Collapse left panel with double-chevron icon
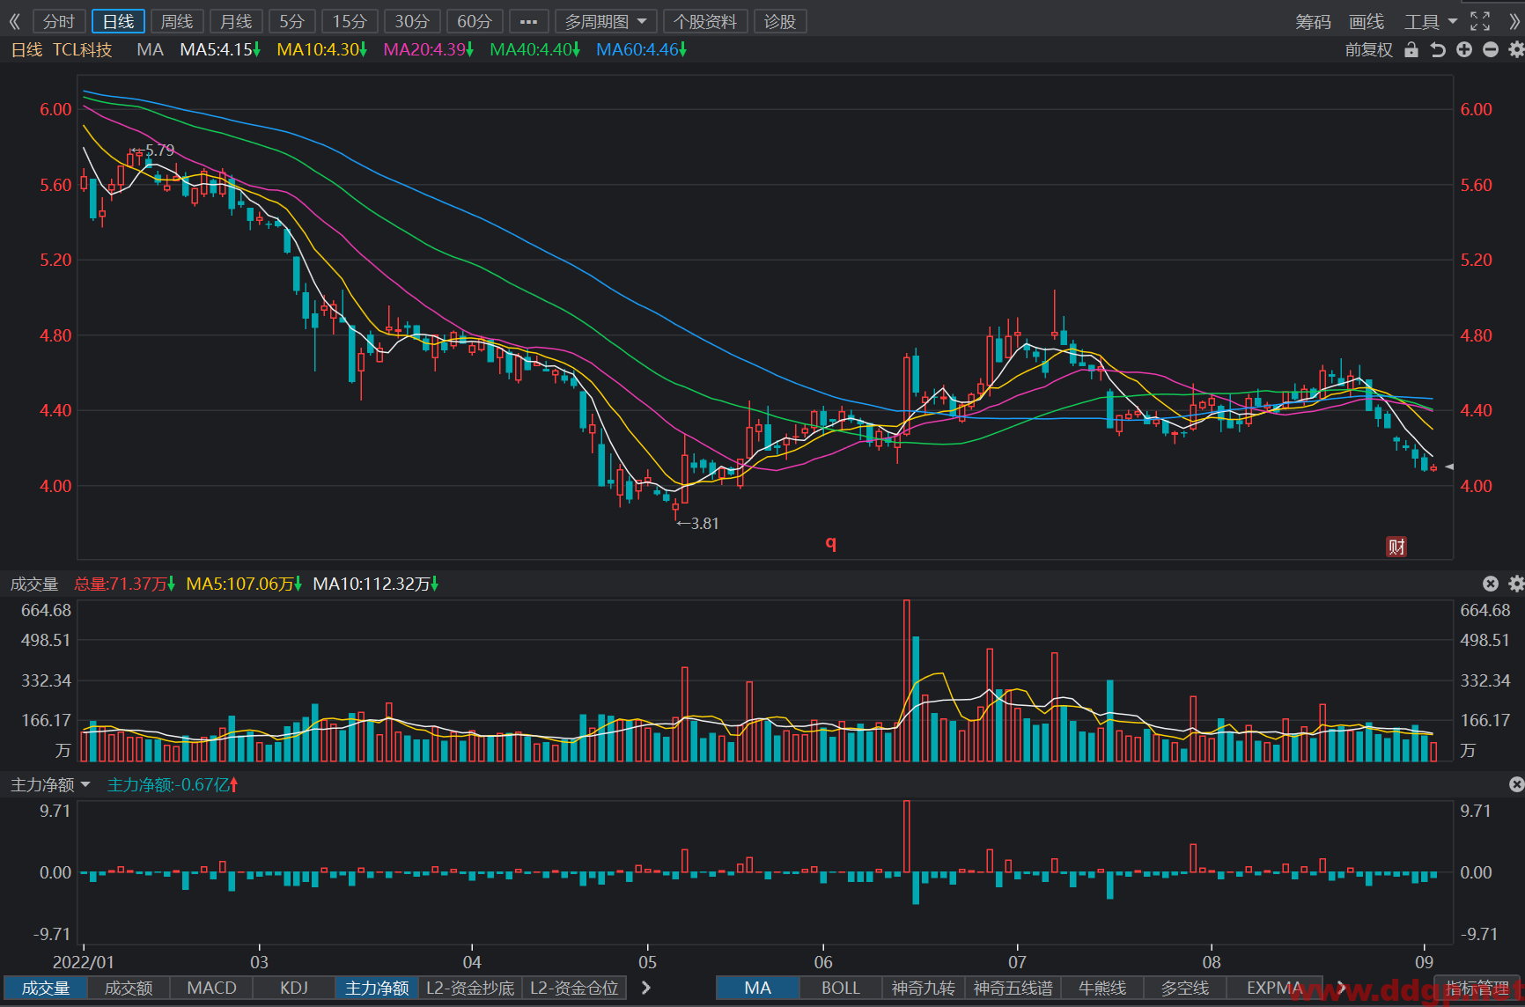This screenshot has height=1007, width=1525. pos(14,21)
